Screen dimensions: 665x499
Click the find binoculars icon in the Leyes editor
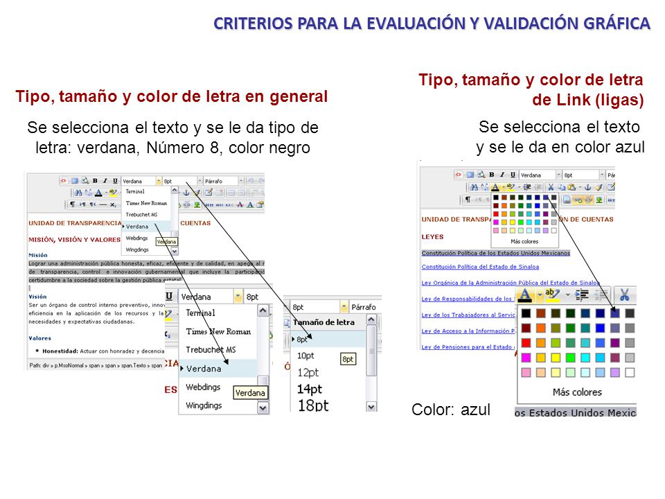(474, 187)
